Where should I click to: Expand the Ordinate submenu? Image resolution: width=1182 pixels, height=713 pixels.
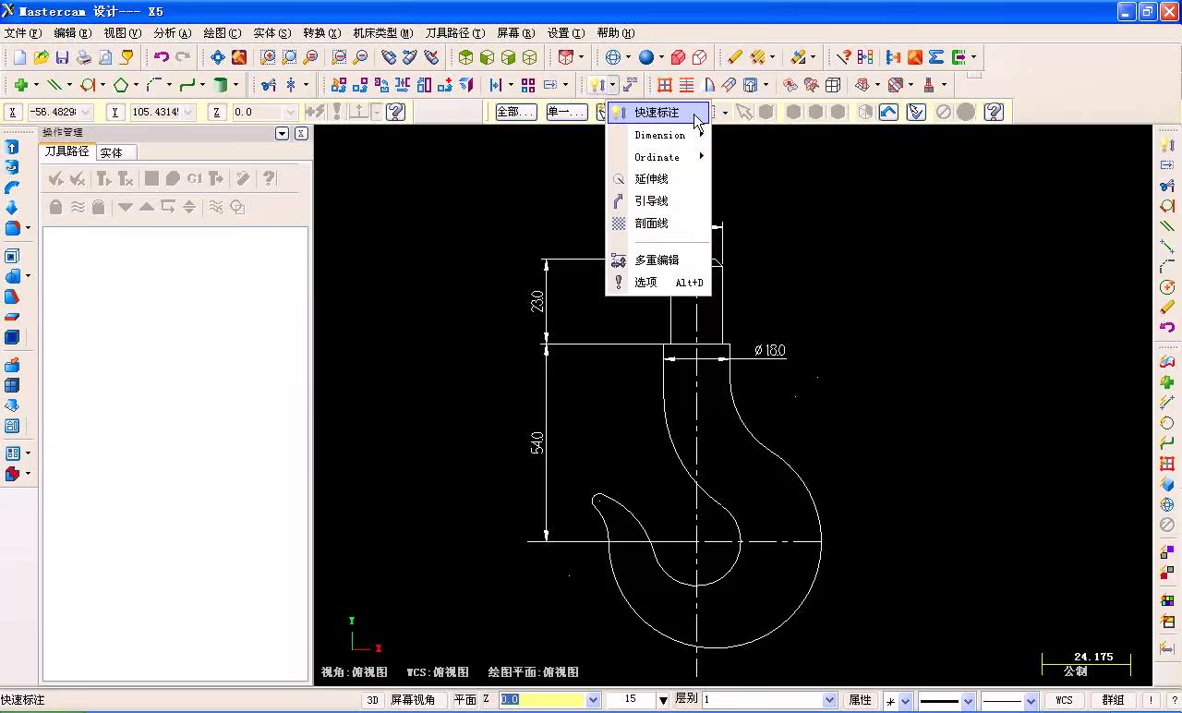pyautogui.click(x=658, y=157)
